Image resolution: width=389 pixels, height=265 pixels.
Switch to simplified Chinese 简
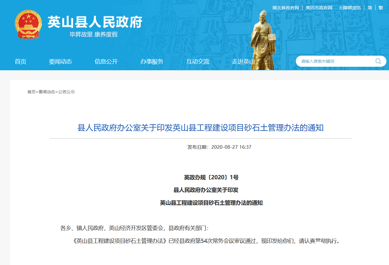tap(370, 8)
